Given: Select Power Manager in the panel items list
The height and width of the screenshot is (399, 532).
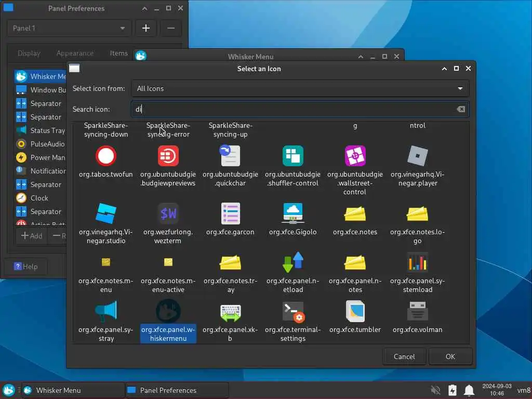Looking at the screenshot, I should 41,157.
